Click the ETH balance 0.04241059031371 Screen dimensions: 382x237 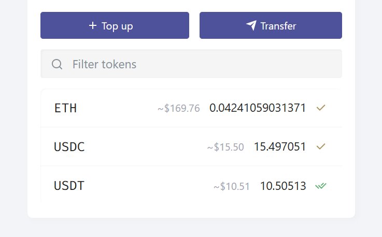(x=258, y=108)
